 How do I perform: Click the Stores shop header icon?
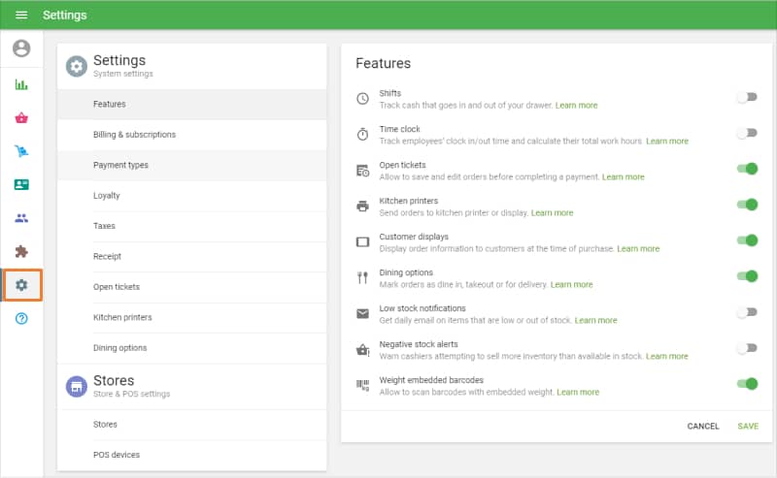(77, 387)
